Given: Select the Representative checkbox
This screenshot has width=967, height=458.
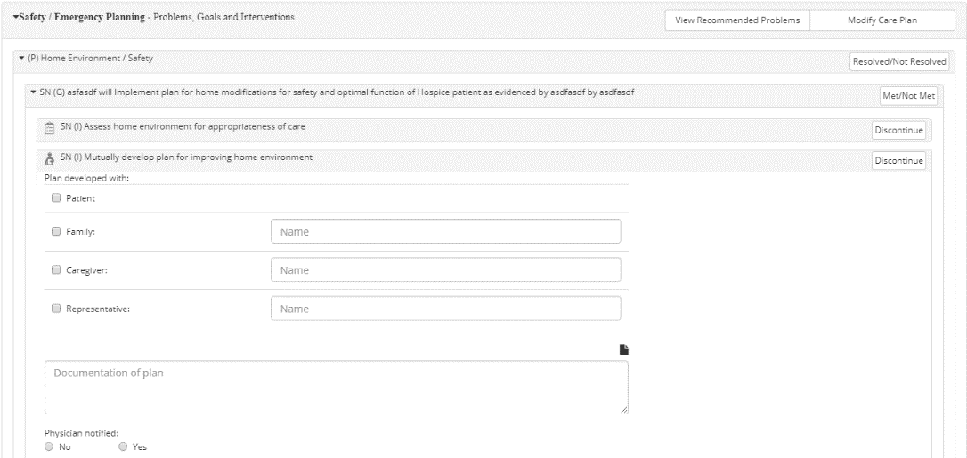Looking at the screenshot, I should [56, 309].
